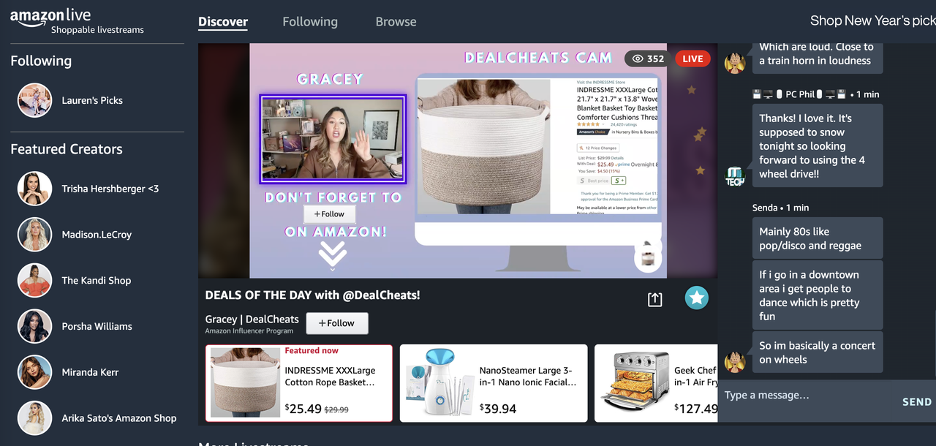Click the small product bubble on video
The width and height of the screenshot is (936, 446).
tap(648, 257)
